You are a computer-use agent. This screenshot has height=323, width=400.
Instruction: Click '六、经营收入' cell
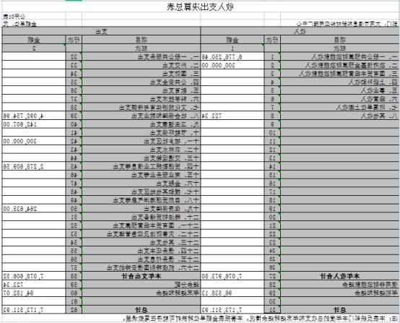point(340,99)
